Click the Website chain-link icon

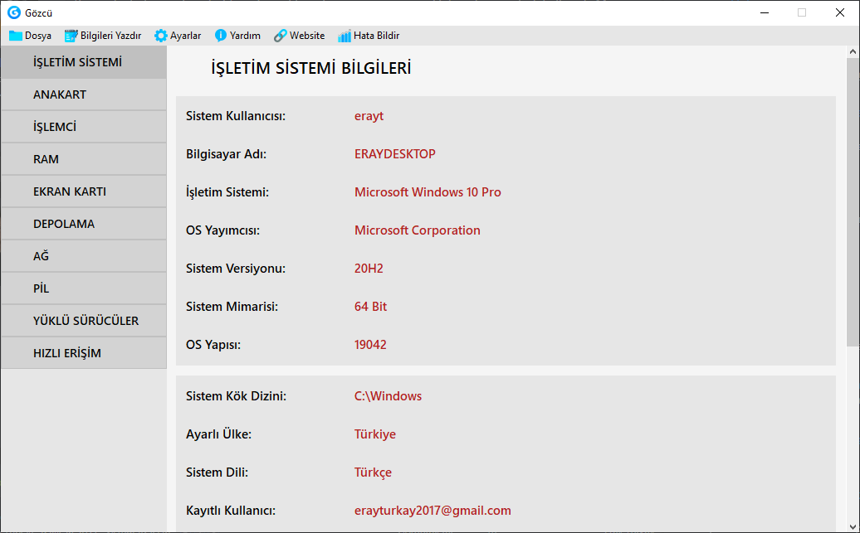281,36
